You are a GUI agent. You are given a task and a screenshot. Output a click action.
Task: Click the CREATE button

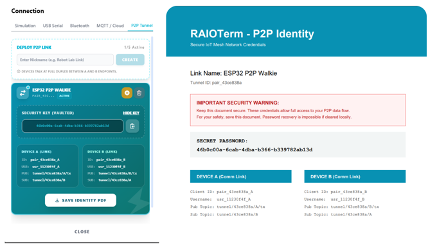tap(130, 60)
